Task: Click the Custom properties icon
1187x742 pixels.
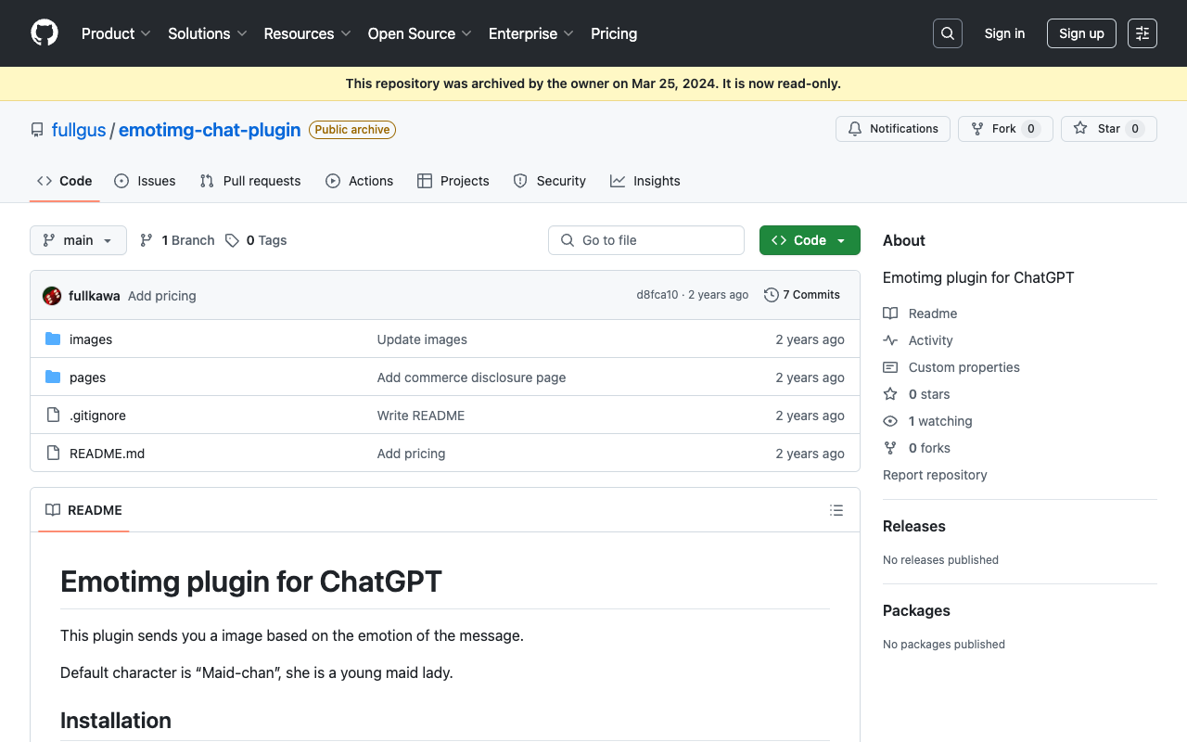Action: click(x=890, y=367)
